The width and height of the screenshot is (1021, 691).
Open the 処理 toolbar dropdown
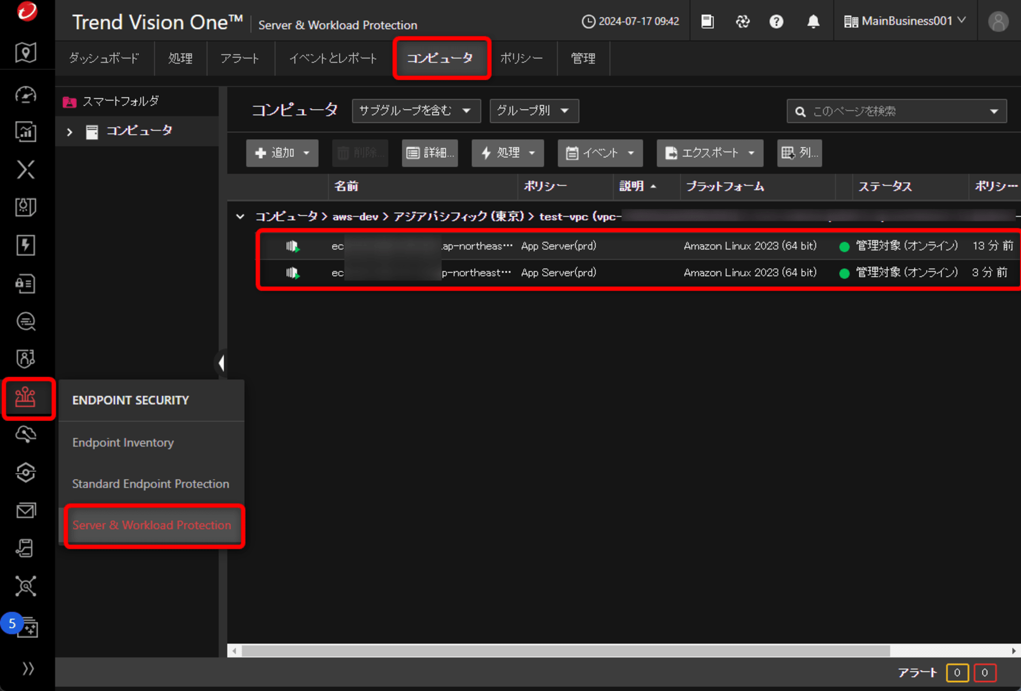pos(507,153)
